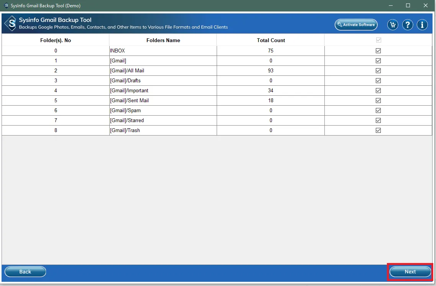Click folder number 3 cell
Screen dimensions: 436x286
tap(56, 81)
